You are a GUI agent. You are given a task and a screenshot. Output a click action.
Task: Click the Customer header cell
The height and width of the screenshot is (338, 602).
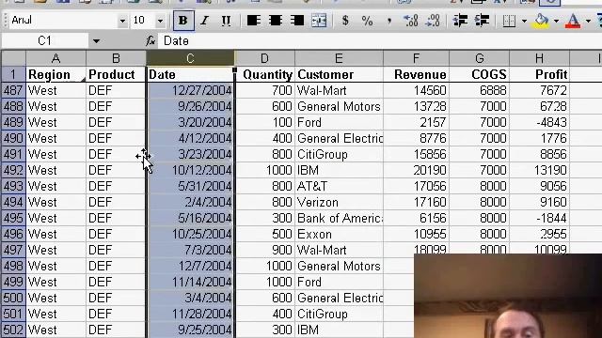(339, 74)
